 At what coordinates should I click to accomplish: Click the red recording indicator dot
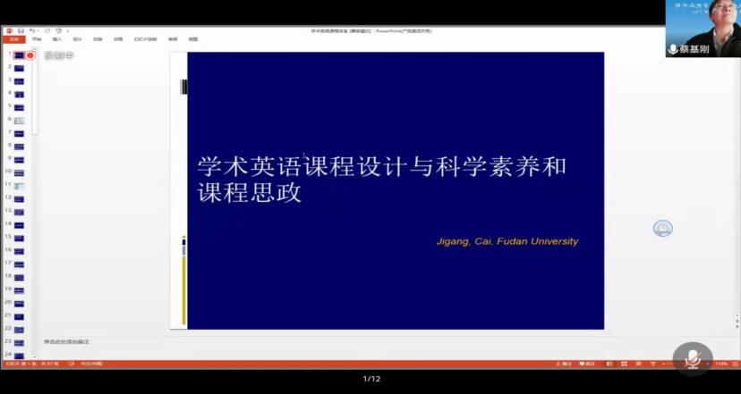pyautogui.click(x=30, y=55)
